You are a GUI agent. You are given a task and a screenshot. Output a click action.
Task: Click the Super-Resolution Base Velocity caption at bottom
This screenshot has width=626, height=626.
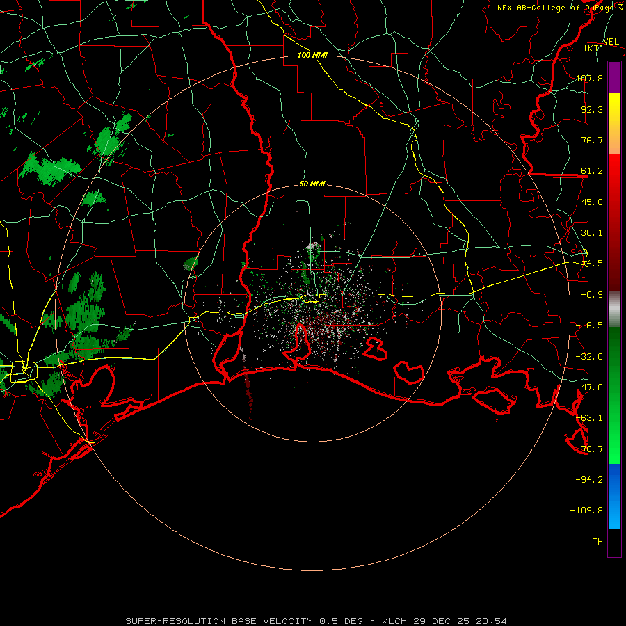point(316,621)
